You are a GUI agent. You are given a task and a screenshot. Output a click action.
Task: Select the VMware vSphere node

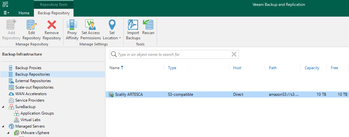tap(35, 133)
